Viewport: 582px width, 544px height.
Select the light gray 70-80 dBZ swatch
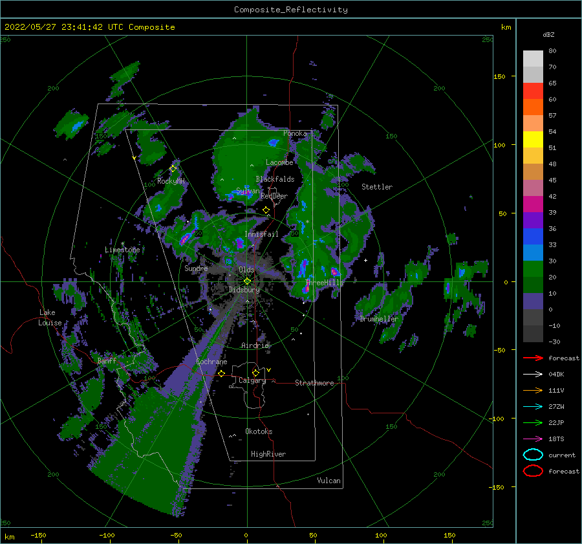pyautogui.click(x=533, y=59)
